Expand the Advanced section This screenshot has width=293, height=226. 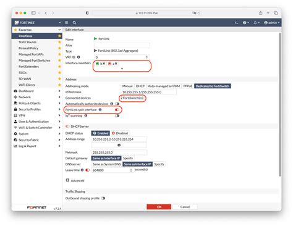[x=75, y=180]
